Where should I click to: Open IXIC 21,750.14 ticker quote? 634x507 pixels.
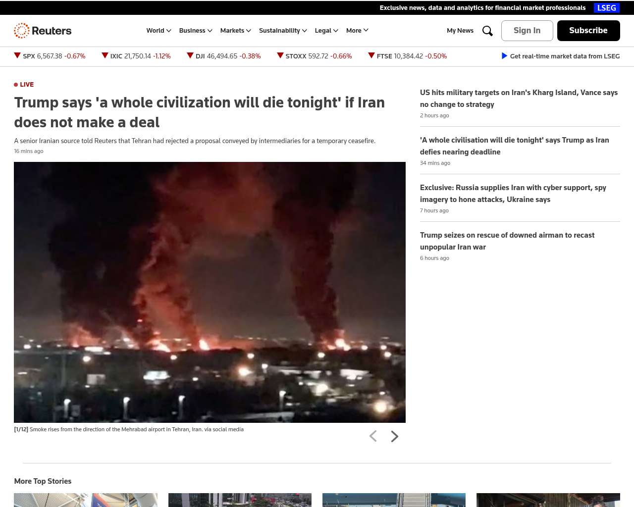coord(136,56)
